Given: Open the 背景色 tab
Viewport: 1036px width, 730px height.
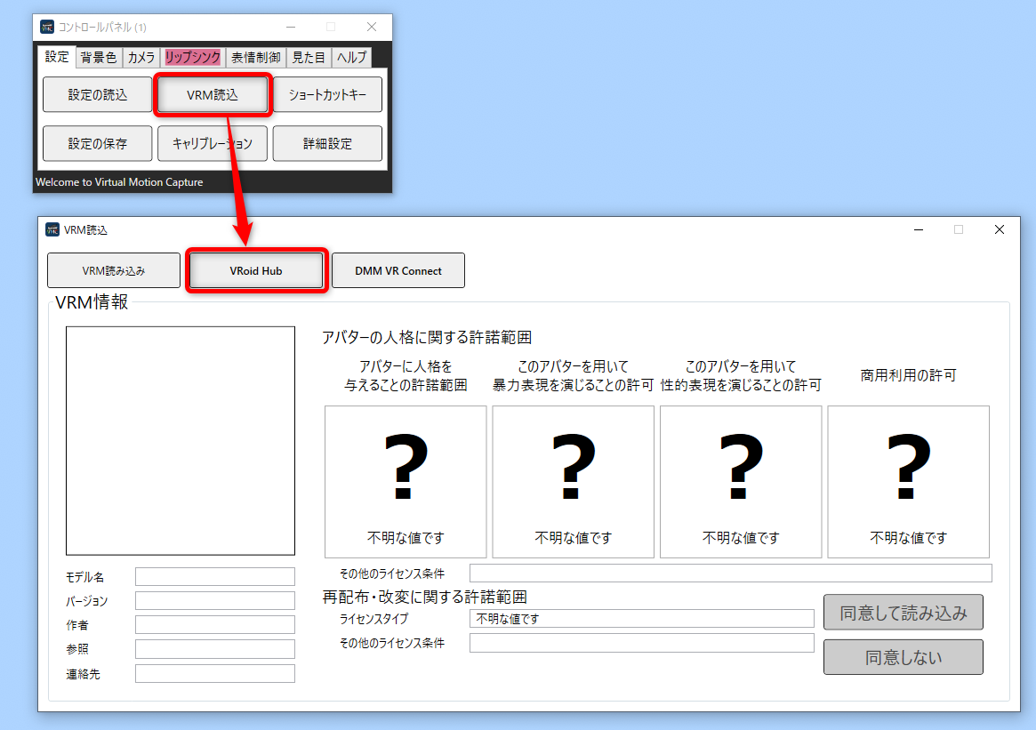Looking at the screenshot, I should [x=99, y=58].
